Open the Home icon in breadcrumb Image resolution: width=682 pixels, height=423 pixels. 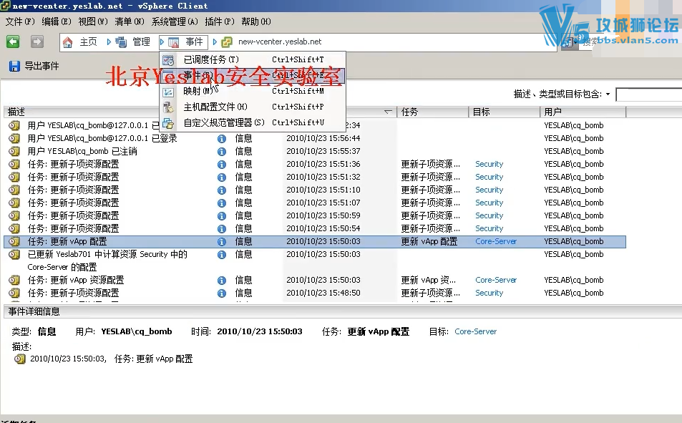tap(67, 42)
